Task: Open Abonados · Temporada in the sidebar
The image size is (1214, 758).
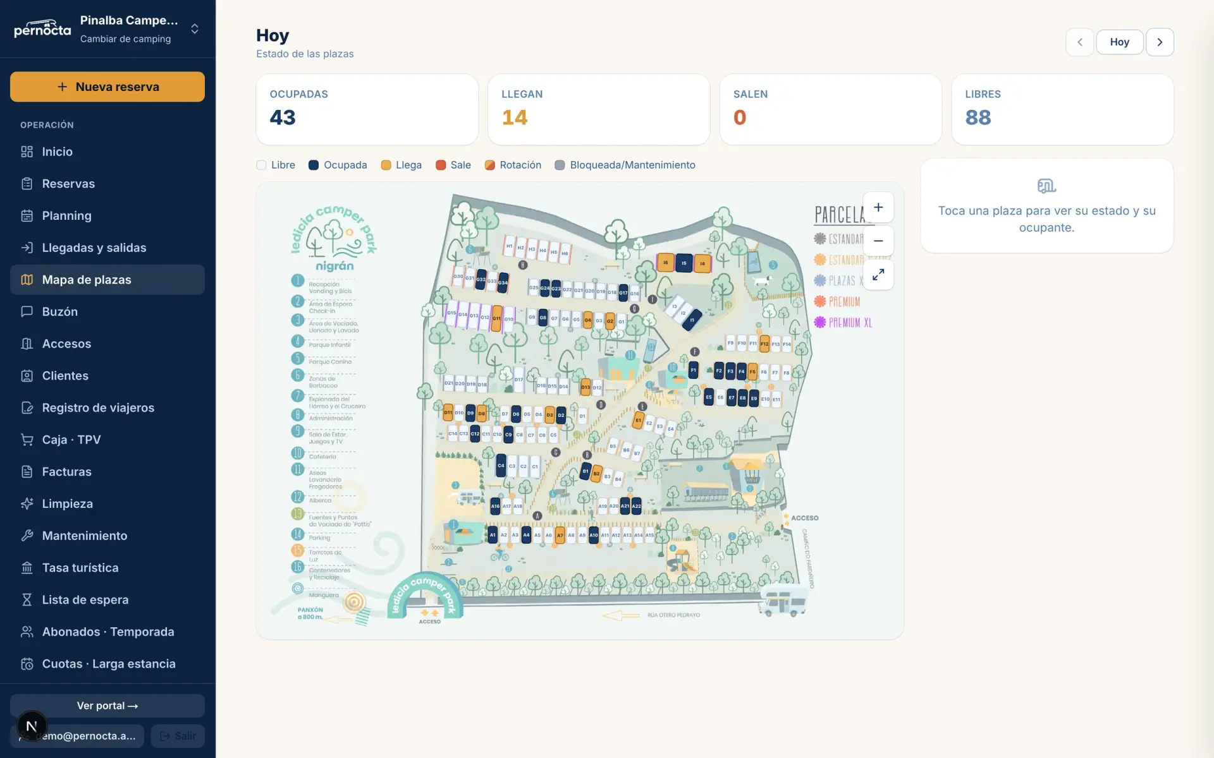Action: pos(107,632)
